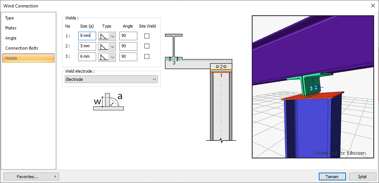Screen dimensions: 379x183
Task: Check Site Weld for weld 3
Action: 147,57
